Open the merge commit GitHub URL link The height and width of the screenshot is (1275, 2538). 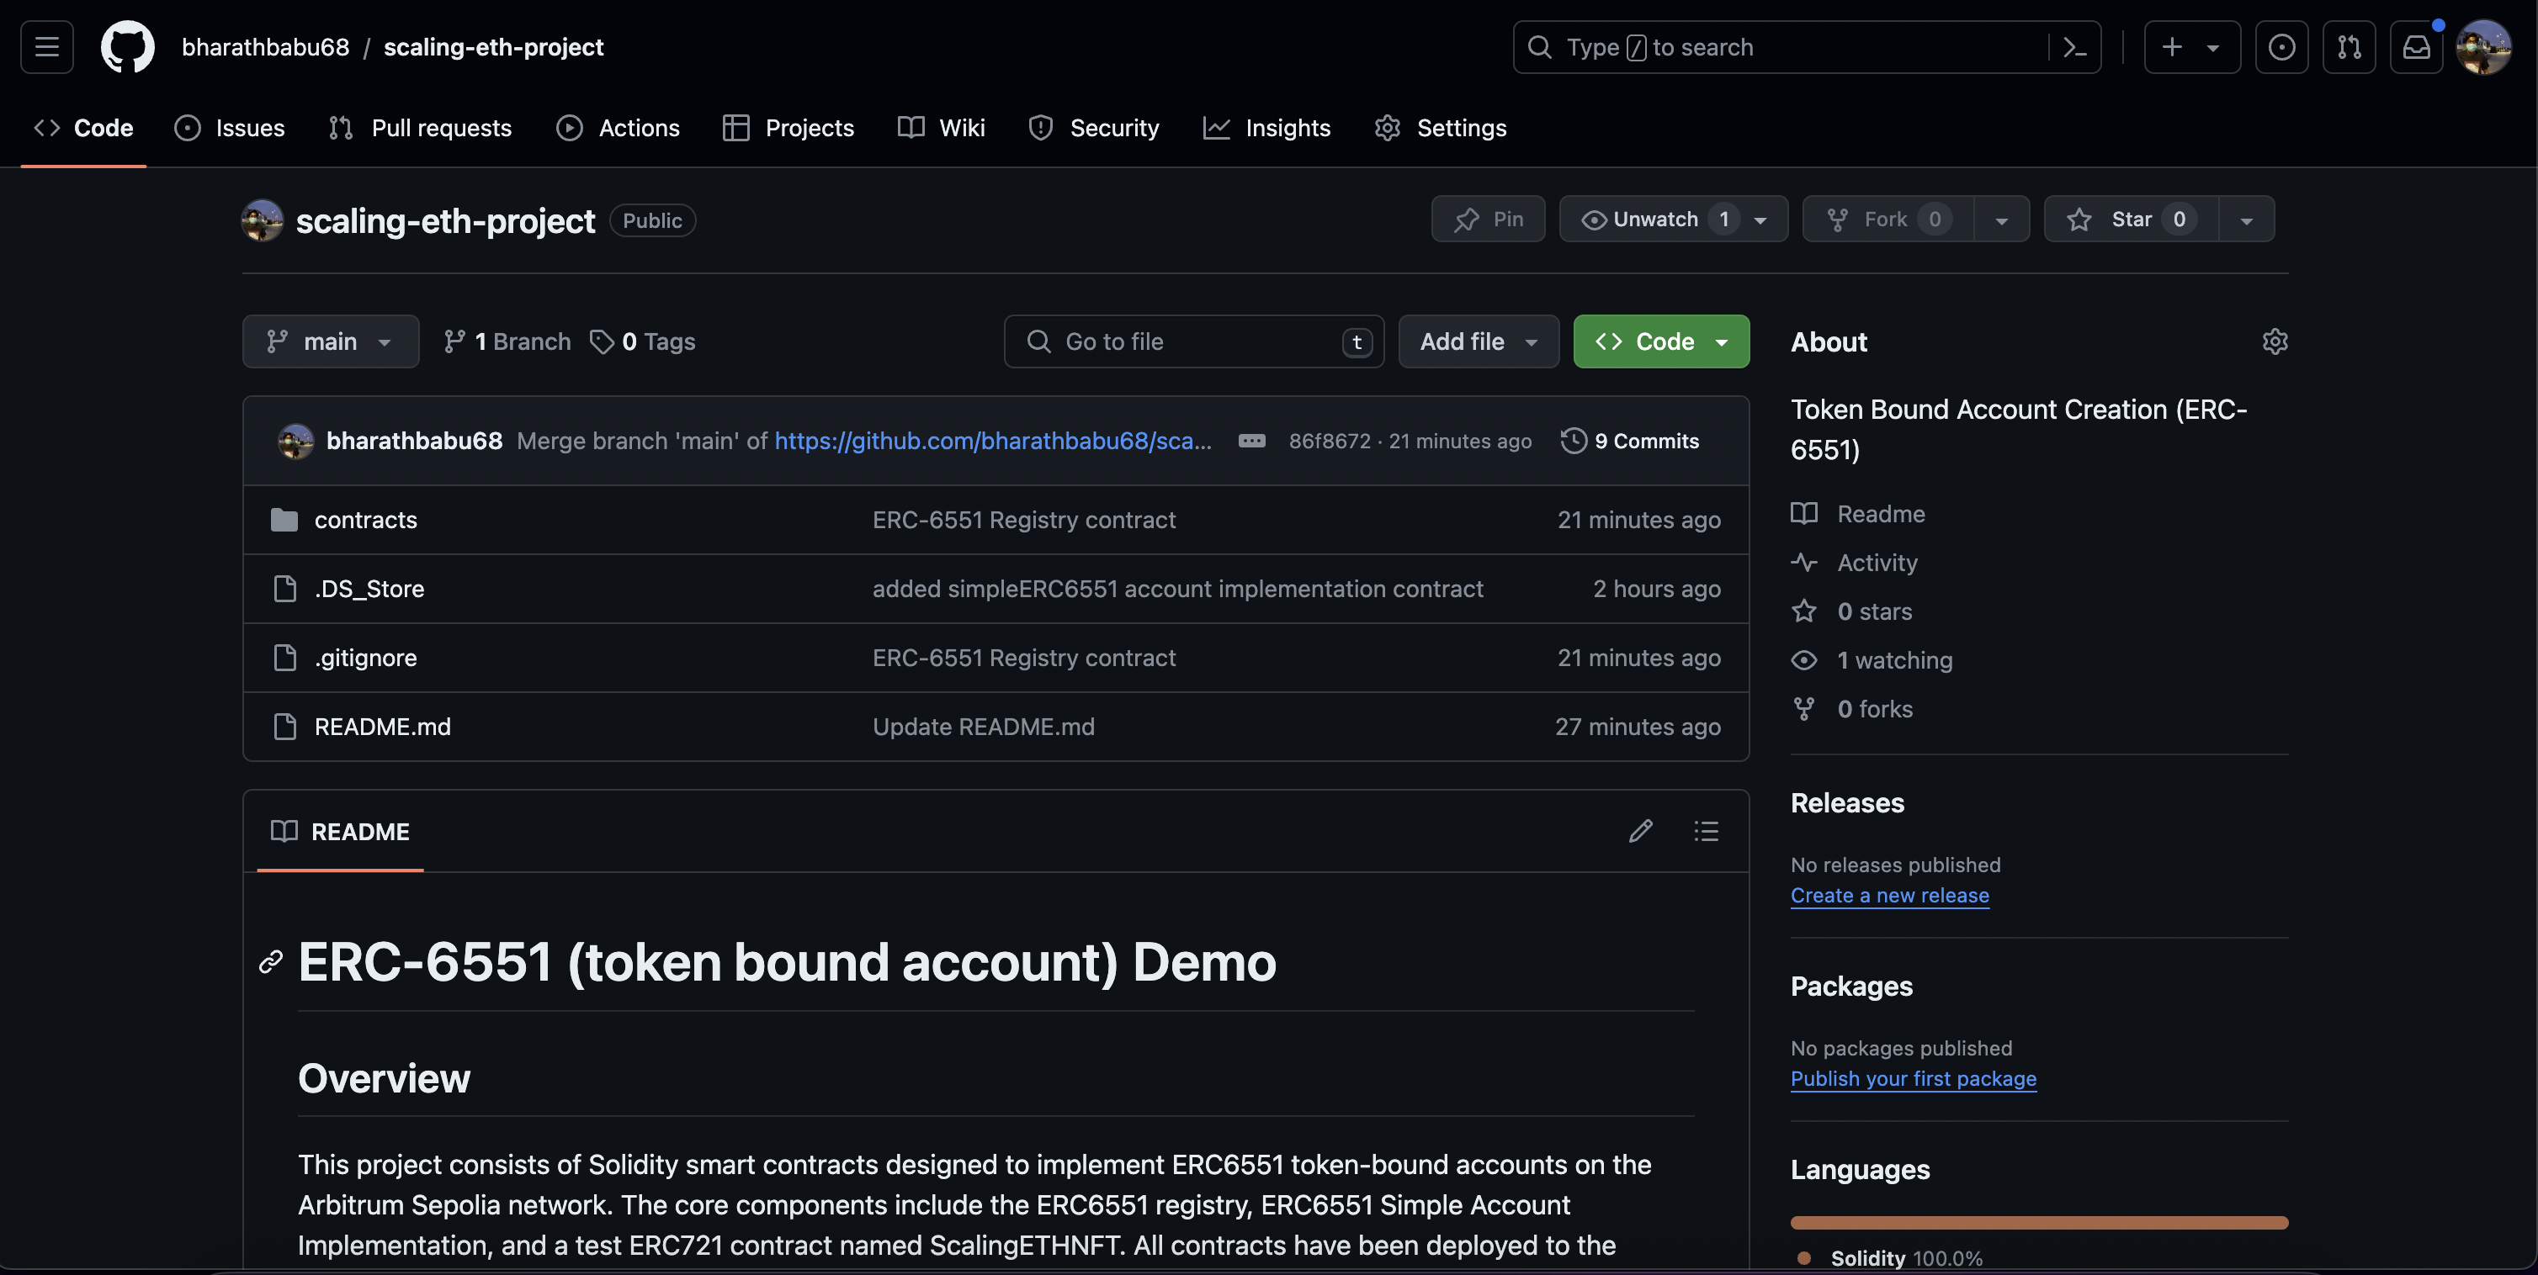point(992,441)
